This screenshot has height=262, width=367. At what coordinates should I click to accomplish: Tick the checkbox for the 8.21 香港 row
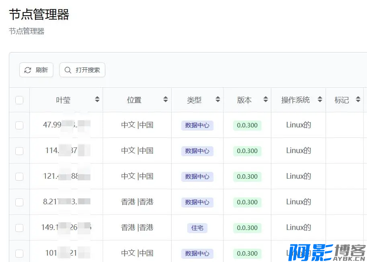(x=19, y=202)
